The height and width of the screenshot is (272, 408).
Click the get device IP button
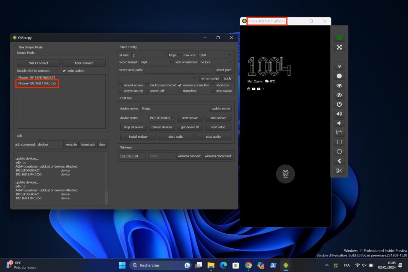click(x=190, y=127)
